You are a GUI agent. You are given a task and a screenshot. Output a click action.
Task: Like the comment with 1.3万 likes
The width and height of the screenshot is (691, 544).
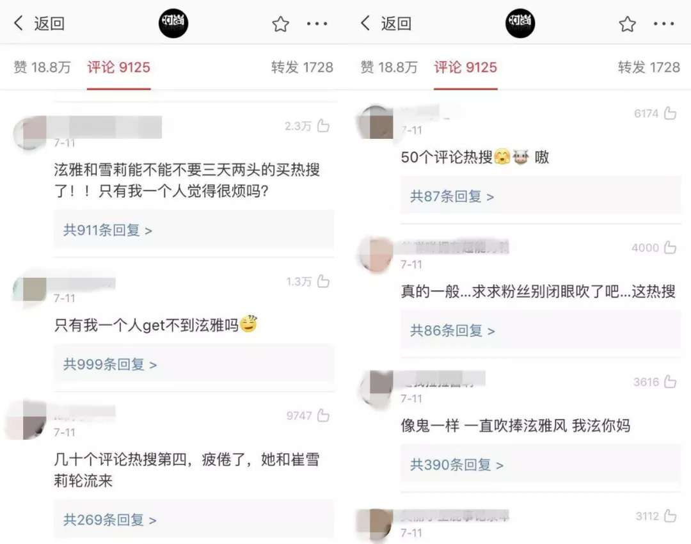[x=323, y=281]
